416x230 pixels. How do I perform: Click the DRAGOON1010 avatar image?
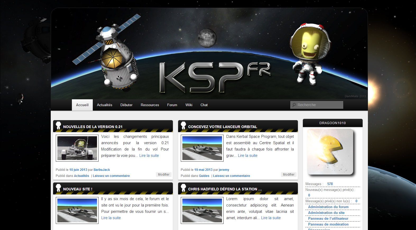(x=330, y=152)
